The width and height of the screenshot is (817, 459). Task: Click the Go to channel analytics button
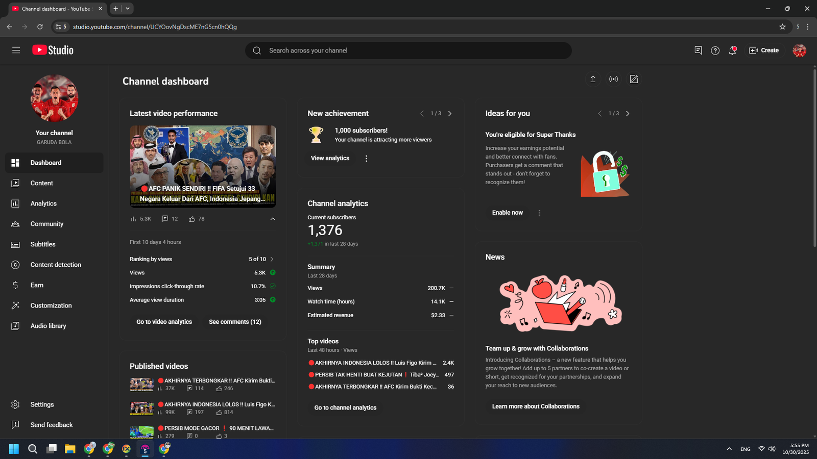pyautogui.click(x=345, y=407)
